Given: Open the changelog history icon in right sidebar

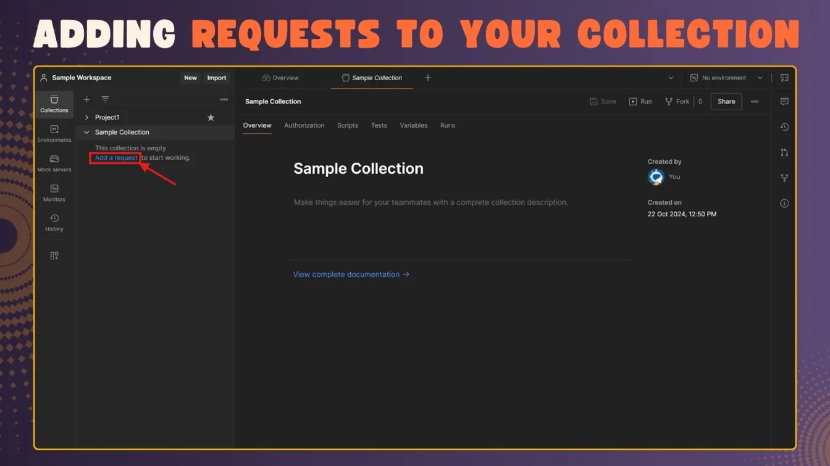Looking at the screenshot, I should coord(784,127).
